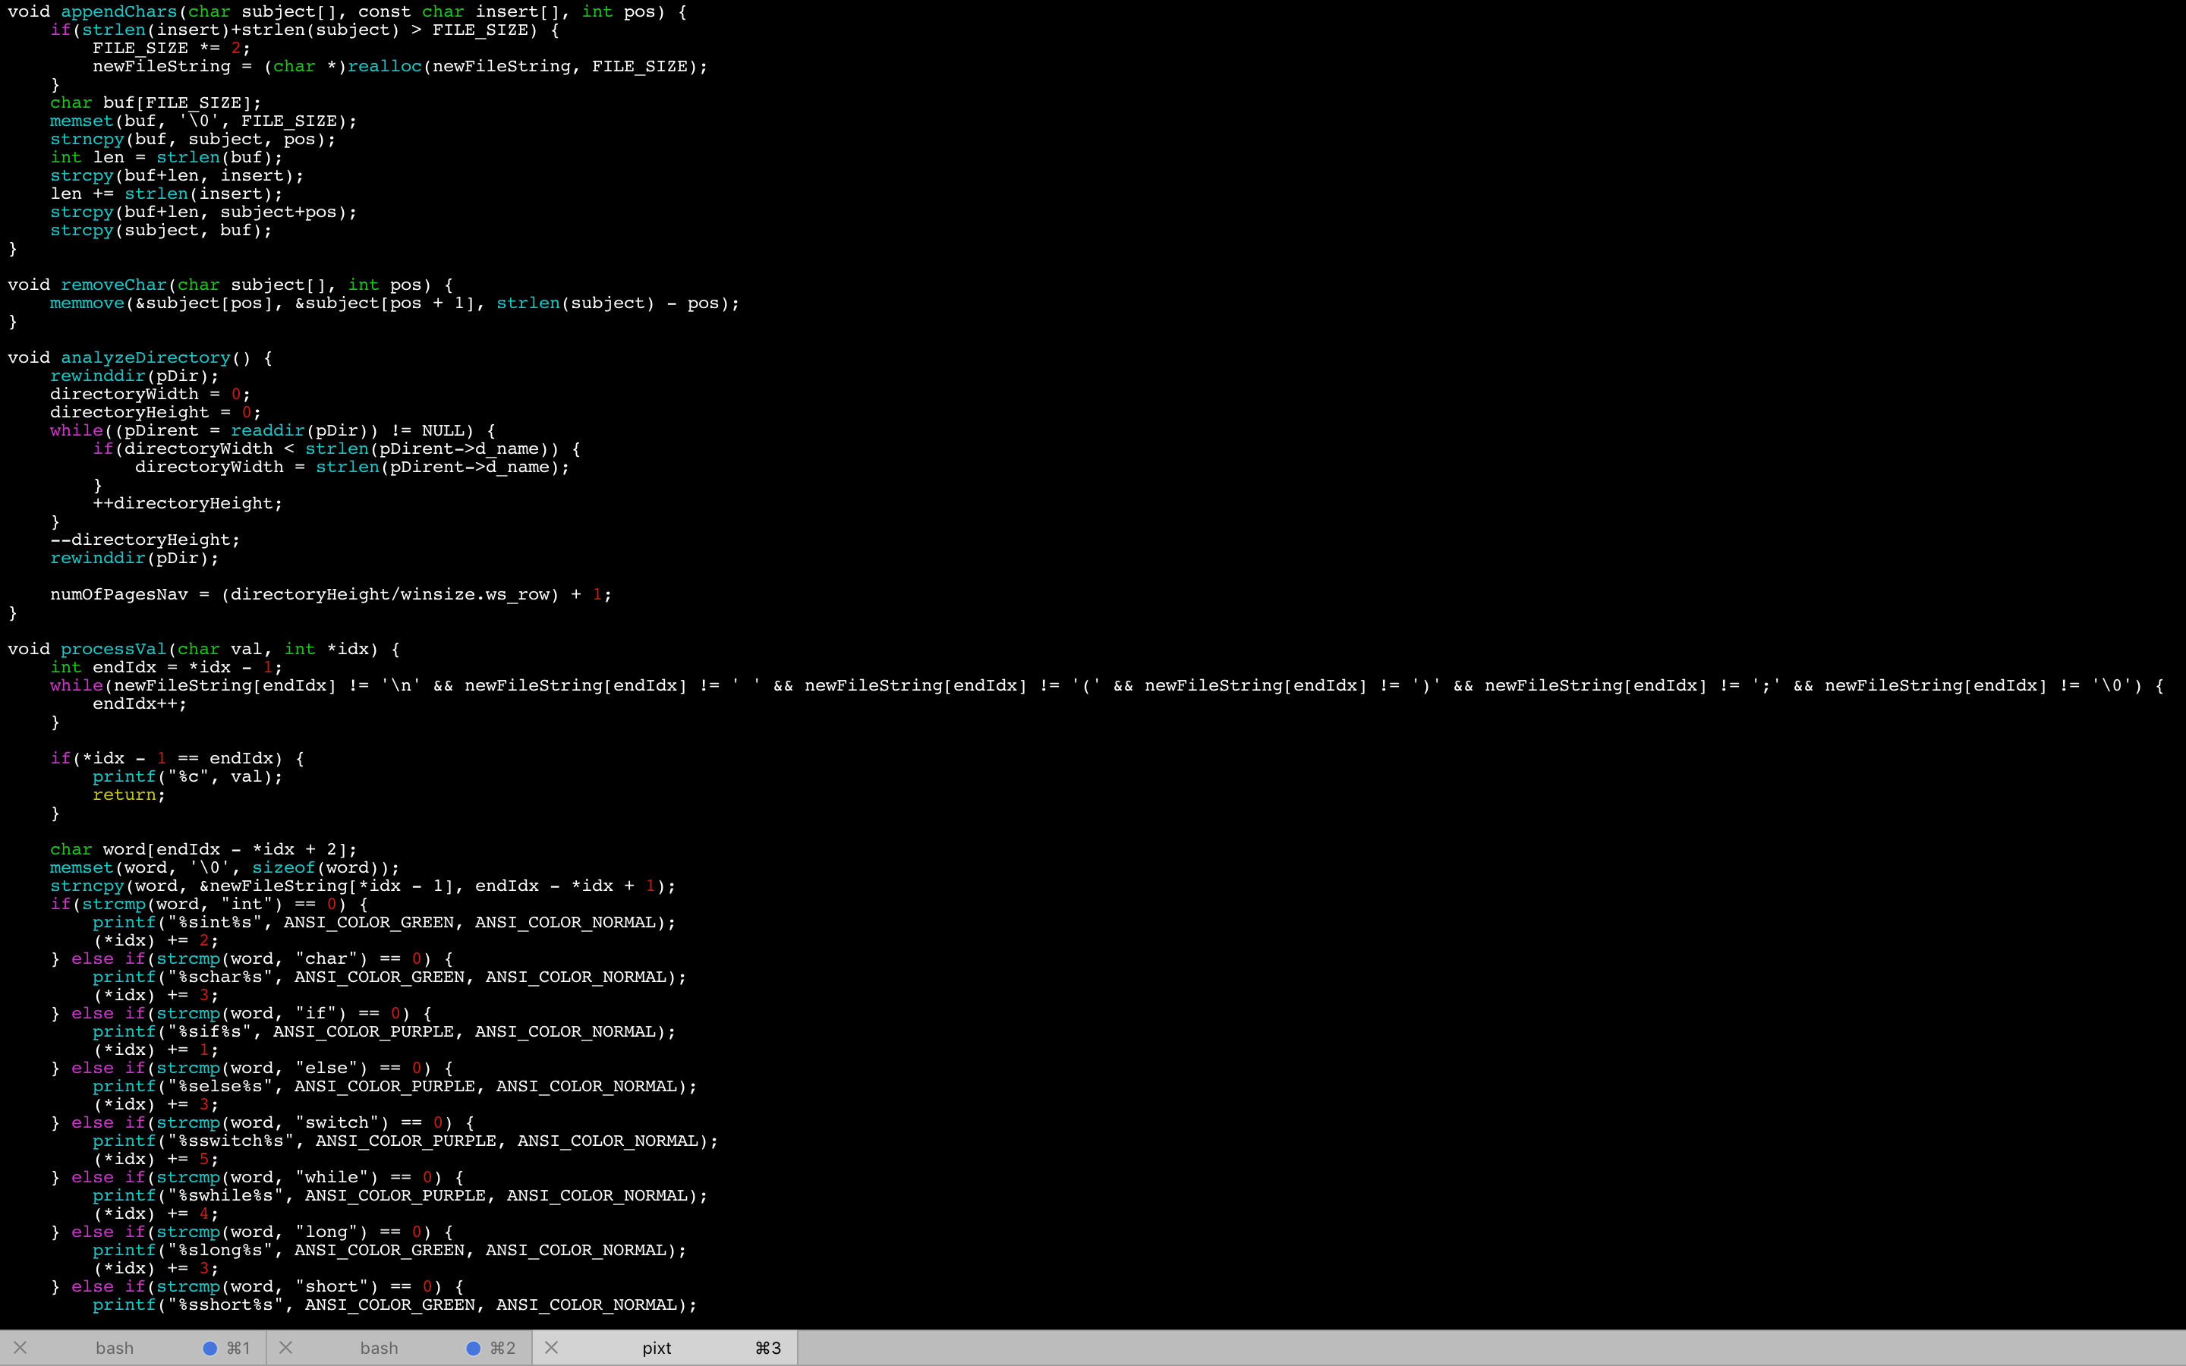Viewport: 2186px width, 1366px height.
Task: Click the removeChar function name
Action: (x=114, y=285)
